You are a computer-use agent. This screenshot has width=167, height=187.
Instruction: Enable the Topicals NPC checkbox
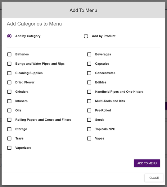click(x=89, y=129)
